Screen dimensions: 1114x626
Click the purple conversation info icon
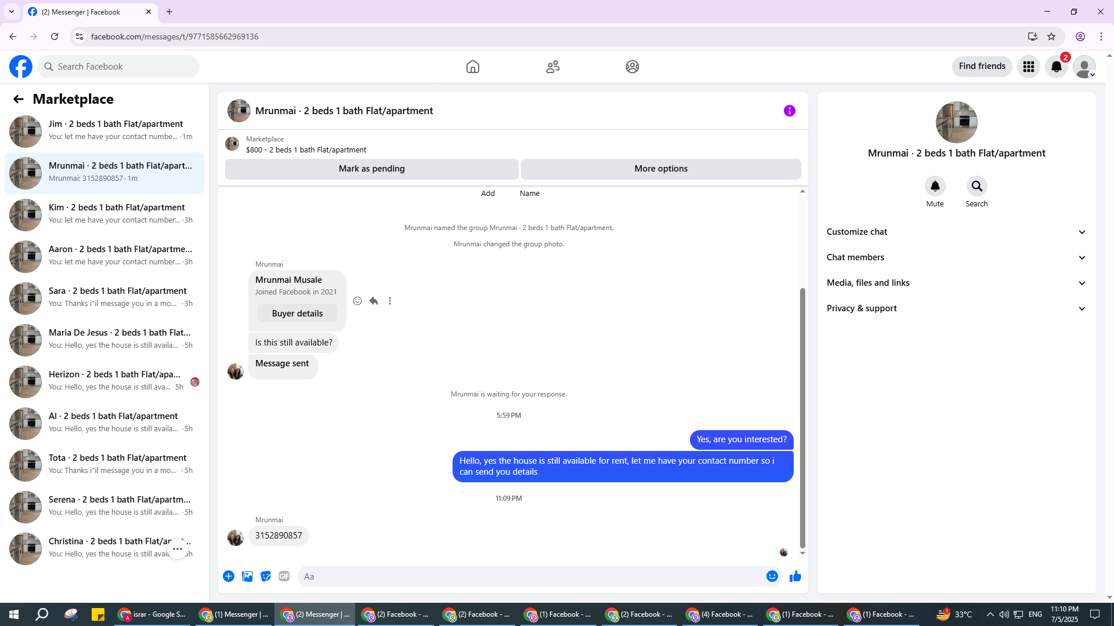pyautogui.click(x=789, y=111)
